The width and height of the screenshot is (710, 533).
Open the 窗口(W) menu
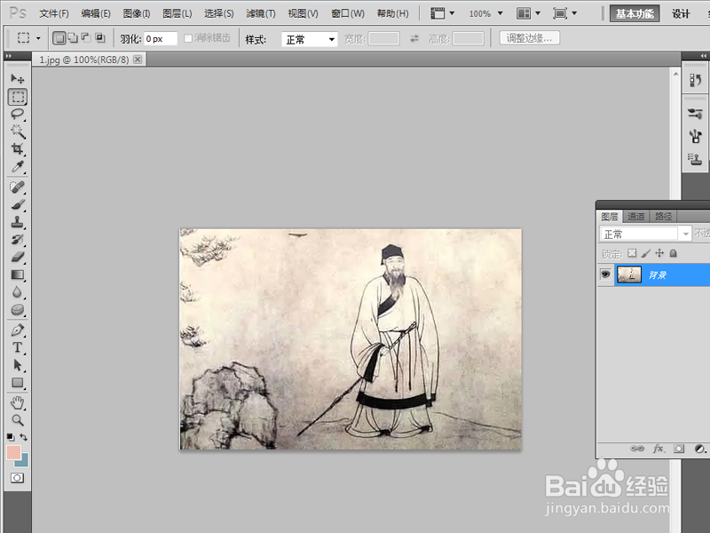pos(348,13)
